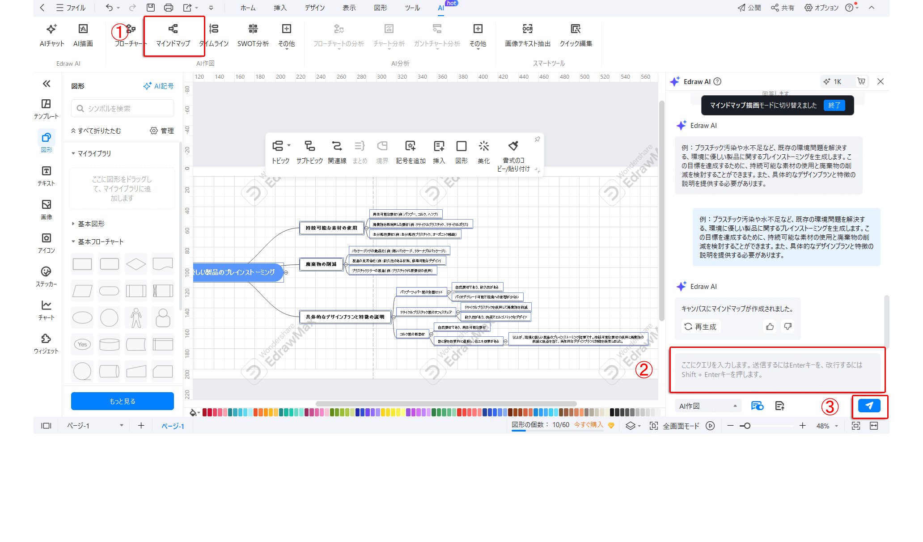Viewport: 923px width, 542px height.
Task: Click the もっと見る button
Action: tap(123, 401)
